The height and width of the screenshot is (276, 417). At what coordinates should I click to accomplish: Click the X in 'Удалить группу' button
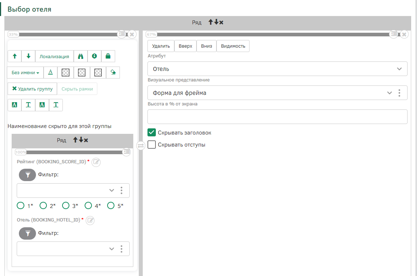(15, 89)
